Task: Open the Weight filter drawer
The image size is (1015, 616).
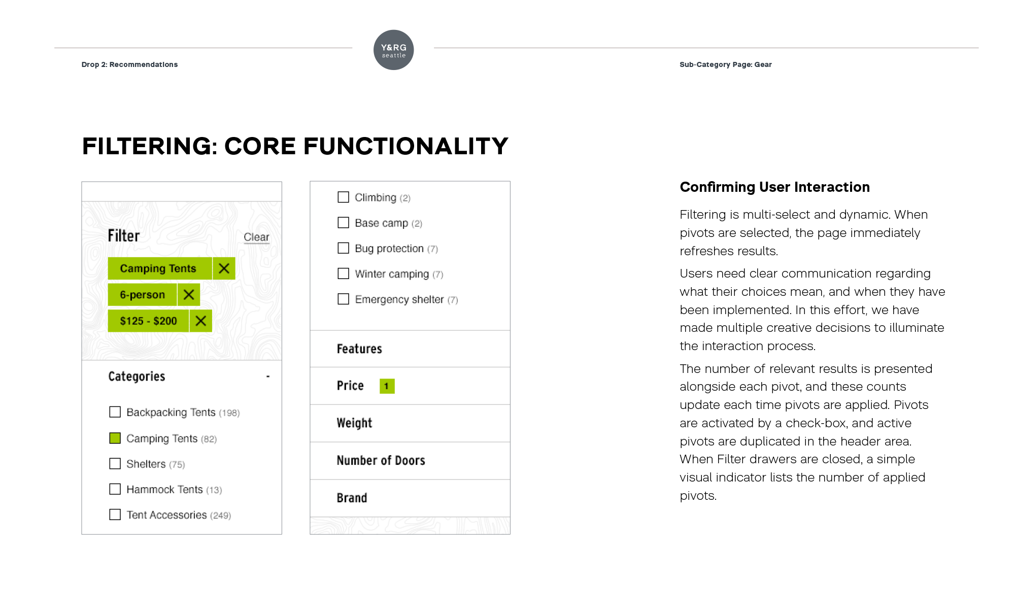Action: [x=354, y=423]
